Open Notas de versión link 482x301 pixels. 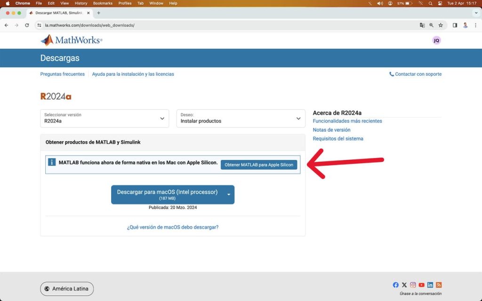click(x=331, y=130)
